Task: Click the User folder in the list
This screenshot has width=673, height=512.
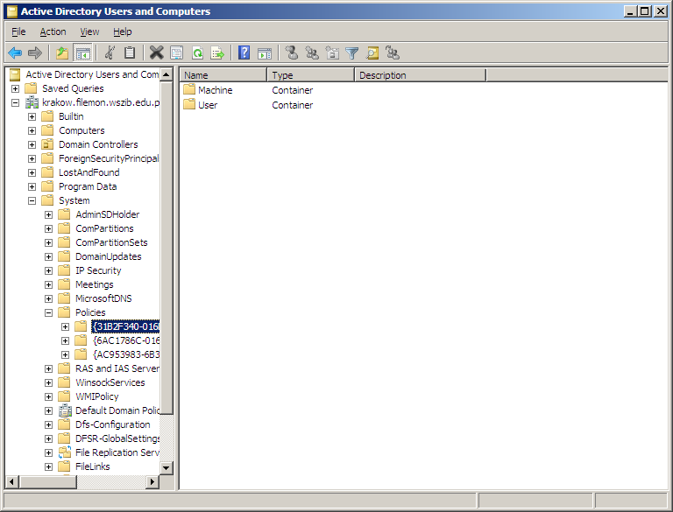Action: [x=208, y=105]
